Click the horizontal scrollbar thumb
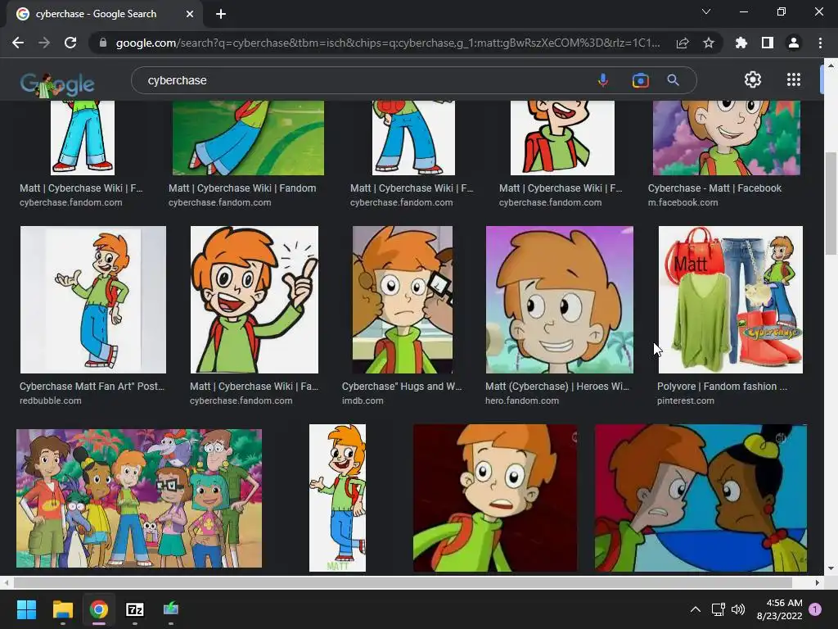The height and width of the screenshot is (629, 838). pyautogui.click(x=403, y=582)
